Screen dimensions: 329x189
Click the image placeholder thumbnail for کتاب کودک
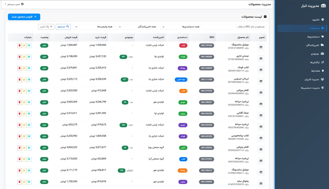click(260, 70)
